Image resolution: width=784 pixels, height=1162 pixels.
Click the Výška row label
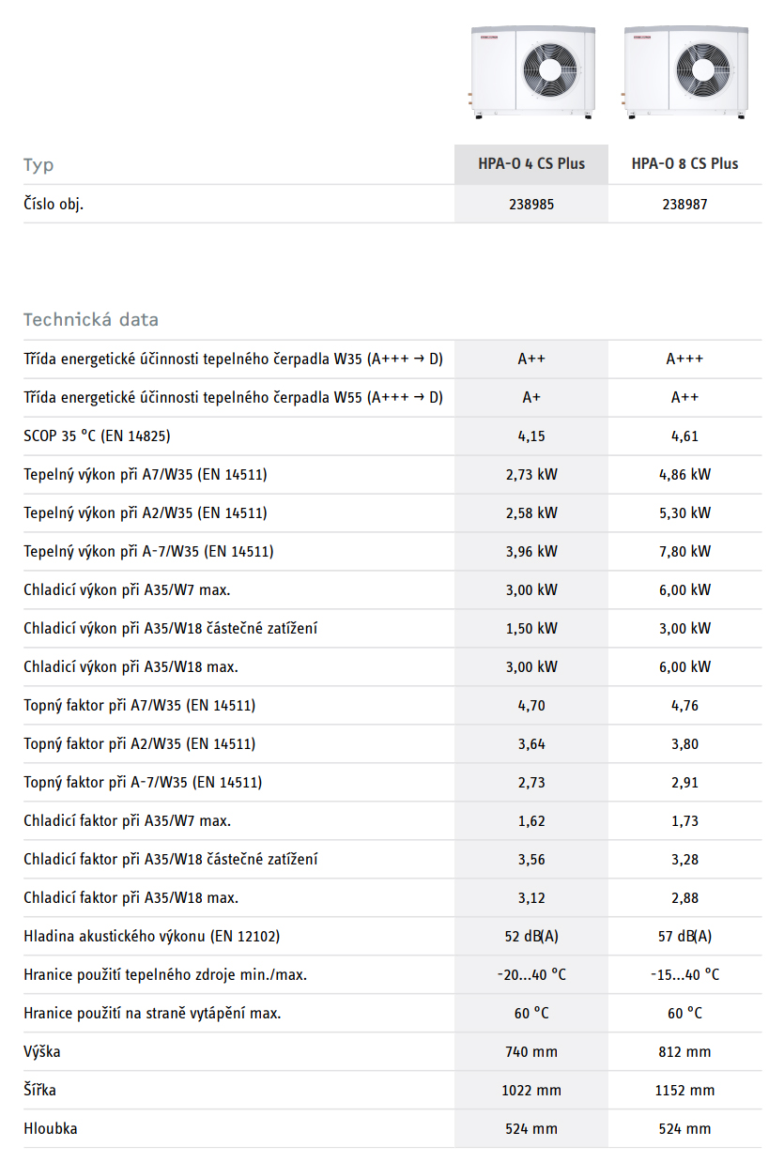[x=42, y=1052]
